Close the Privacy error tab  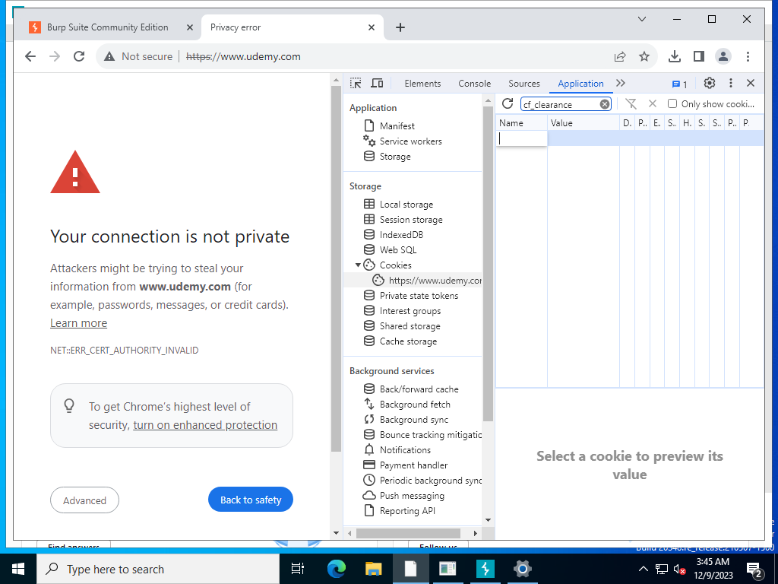pyautogui.click(x=371, y=27)
